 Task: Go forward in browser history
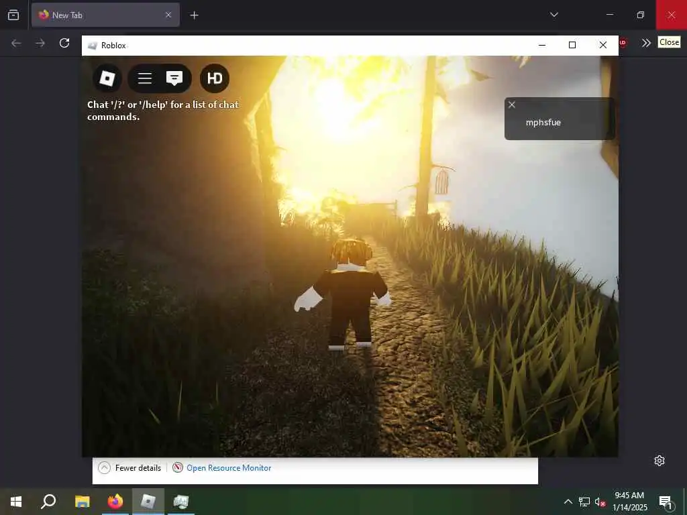tap(40, 43)
